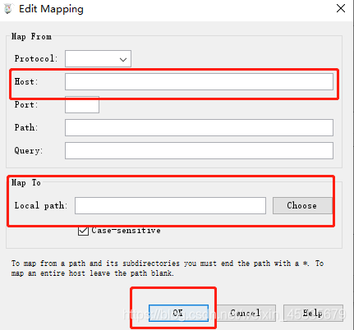The image size is (354, 330).
Task: Click the Port input field
Action: click(82, 104)
